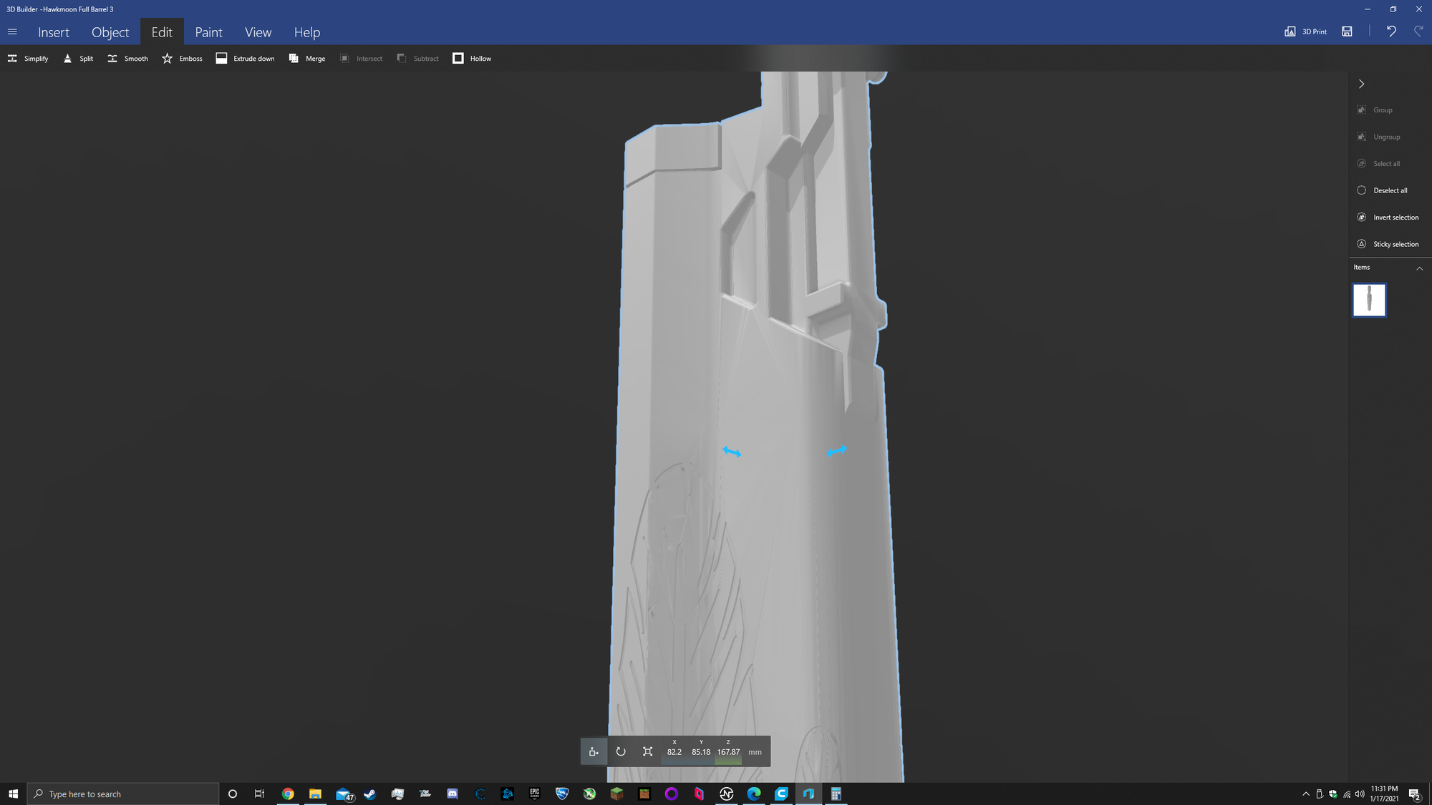Screen dimensions: 1432x805
Task: Open Microsoft Edge from the taskbar
Action: tap(754, 794)
